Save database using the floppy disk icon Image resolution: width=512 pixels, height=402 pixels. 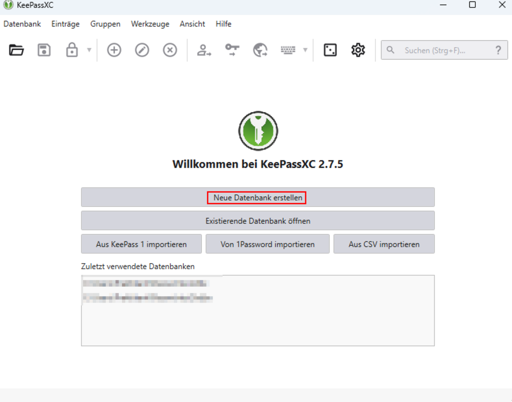coord(44,50)
